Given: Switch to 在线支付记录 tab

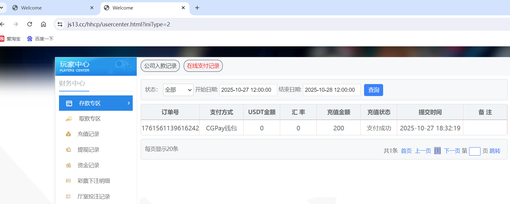Looking at the screenshot, I should tap(203, 66).
